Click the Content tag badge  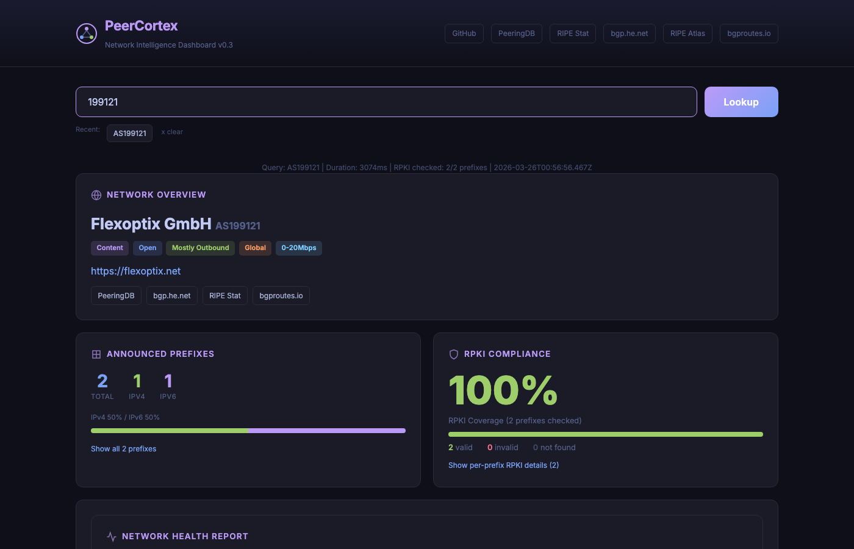110,248
